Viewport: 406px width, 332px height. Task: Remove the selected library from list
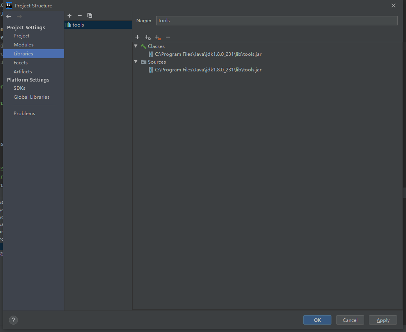80,16
